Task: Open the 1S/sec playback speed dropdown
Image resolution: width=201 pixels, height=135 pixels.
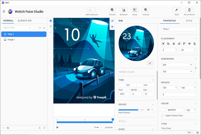Action: [97, 127]
